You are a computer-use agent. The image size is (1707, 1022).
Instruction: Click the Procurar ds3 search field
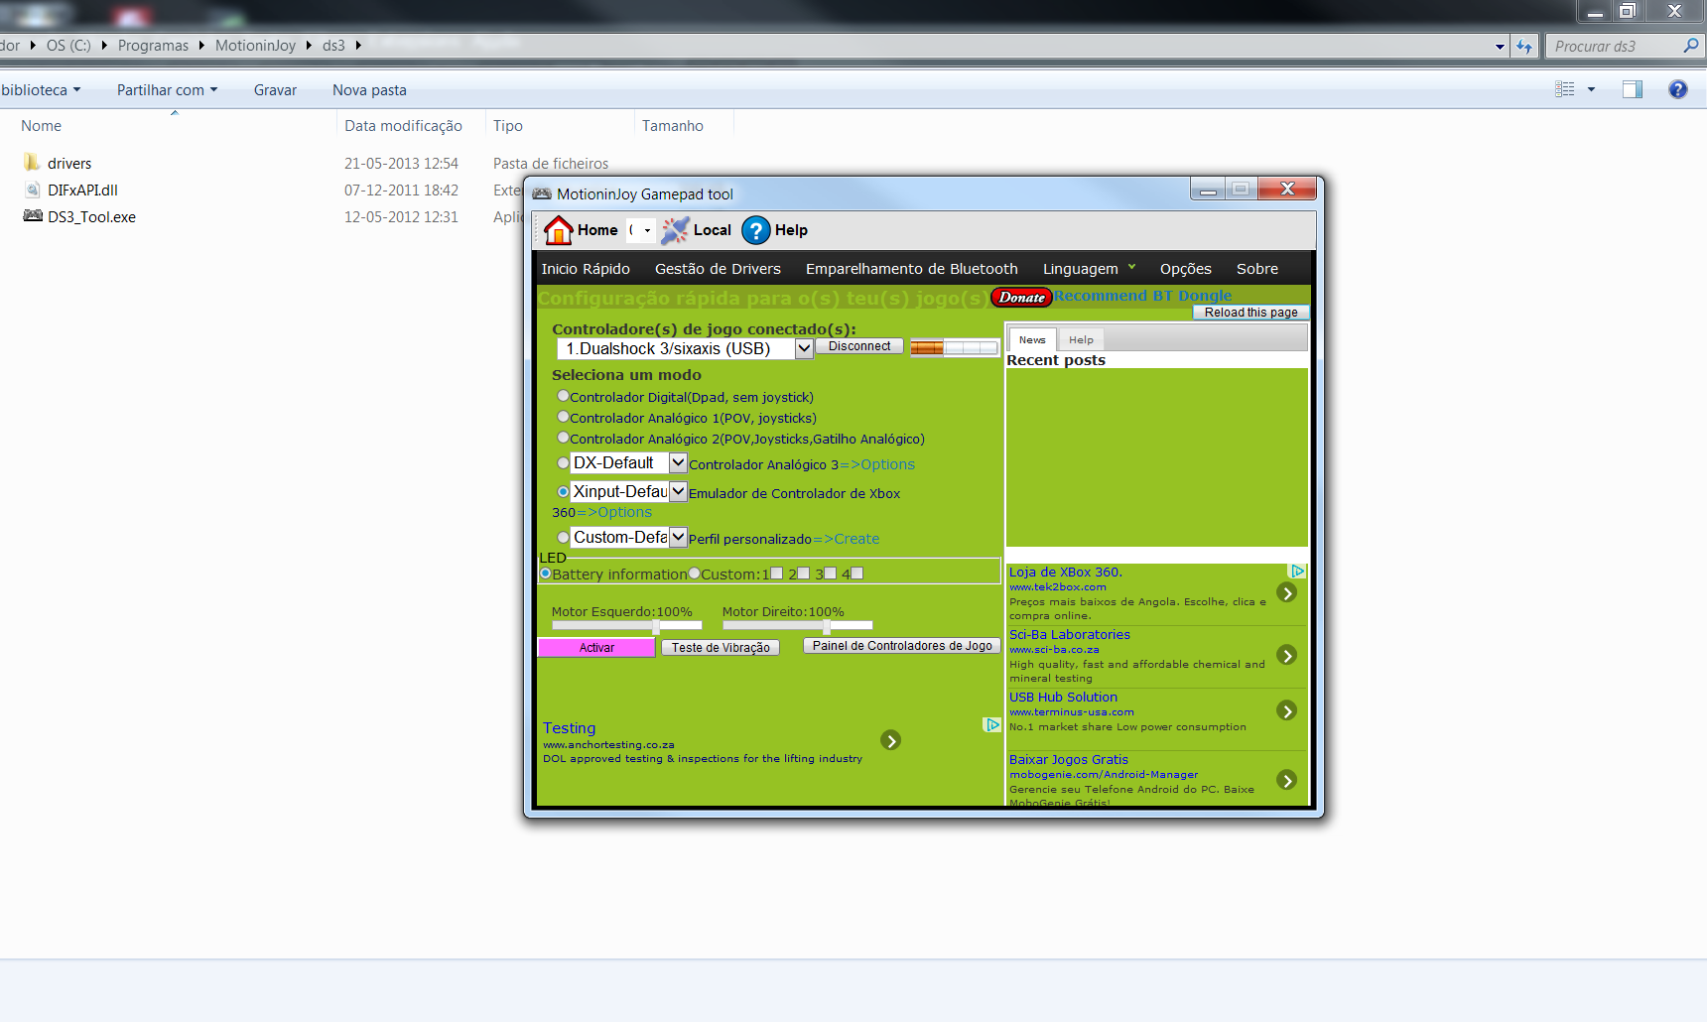[1625, 46]
